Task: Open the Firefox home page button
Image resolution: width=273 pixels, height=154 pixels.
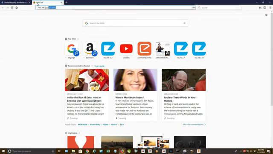Action: coord(17,8)
